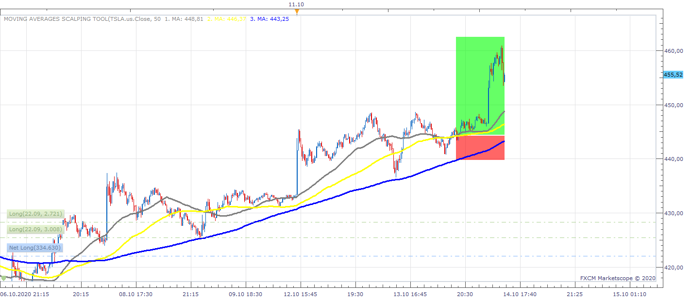Screen dimensions: 691x300
Task: Click the 460,00 price axis label
Action: [x=673, y=51]
